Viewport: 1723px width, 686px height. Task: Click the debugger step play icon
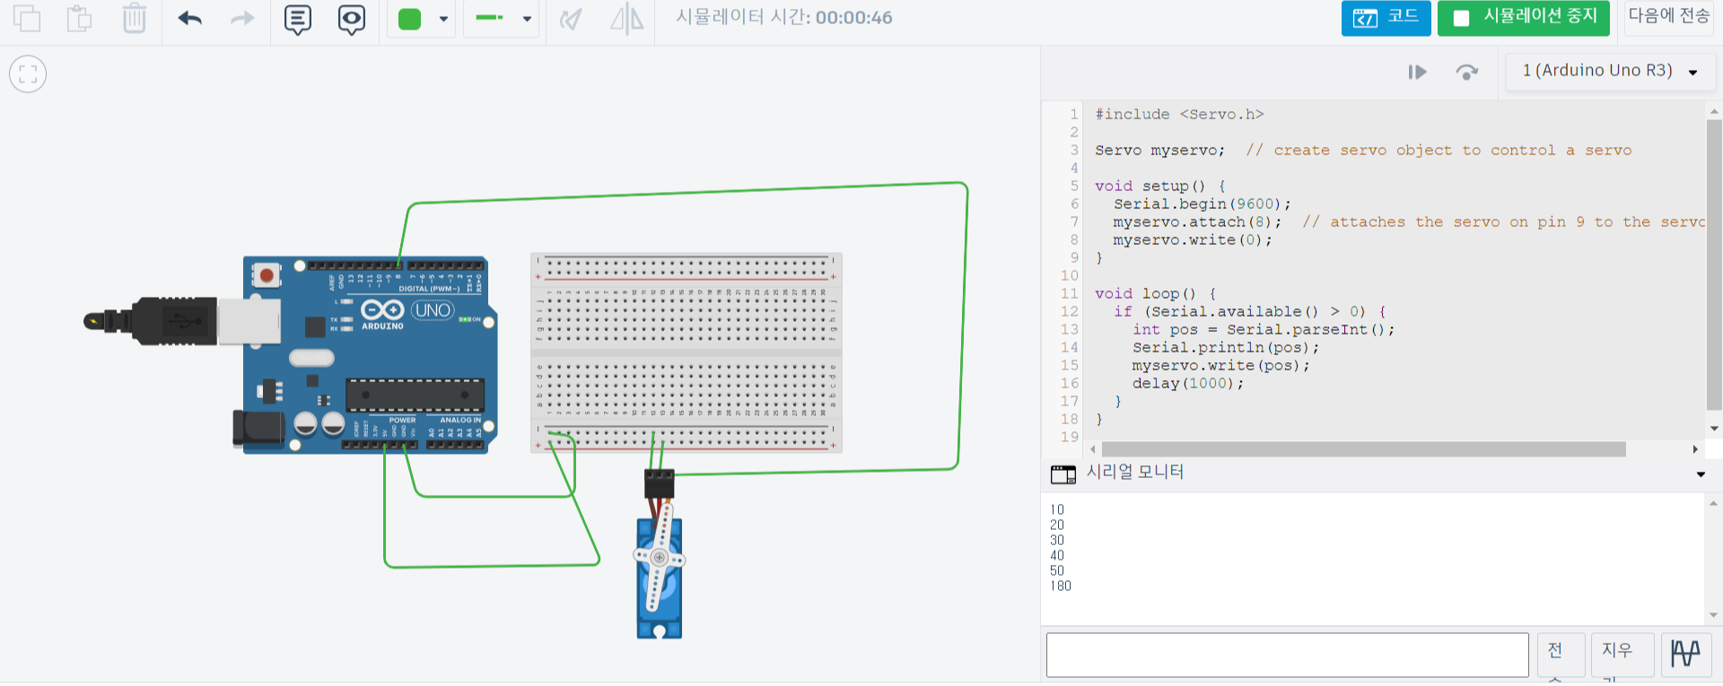point(1417,72)
